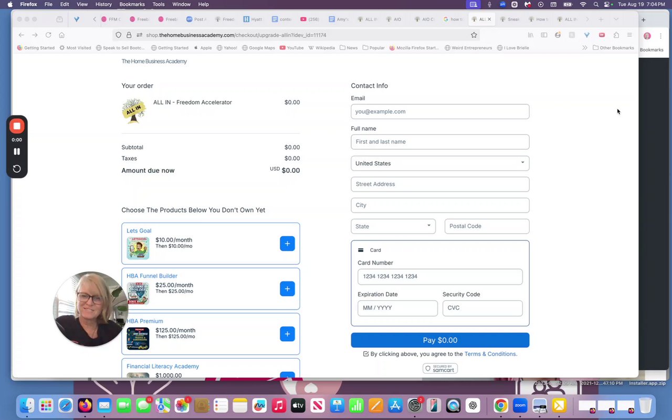Click the webcam video bubble
Screen dimensions: 672x420
click(91, 309)
